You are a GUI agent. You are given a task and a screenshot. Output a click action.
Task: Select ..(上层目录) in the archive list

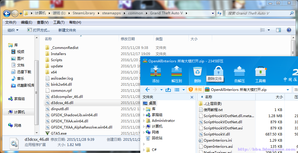click(210, 104)
